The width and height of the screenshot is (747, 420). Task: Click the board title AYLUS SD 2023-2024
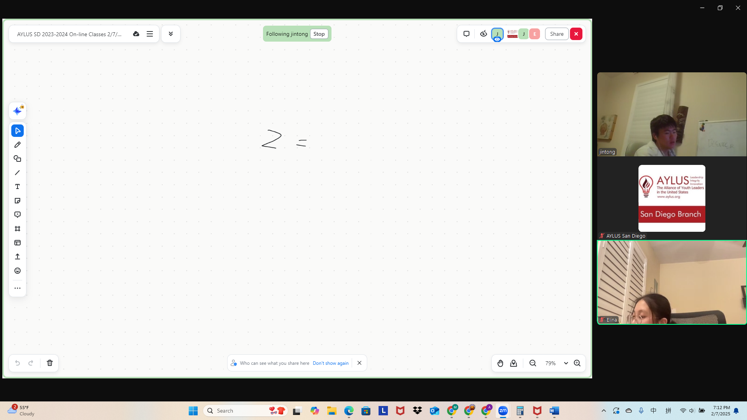(x=69, y=34)
